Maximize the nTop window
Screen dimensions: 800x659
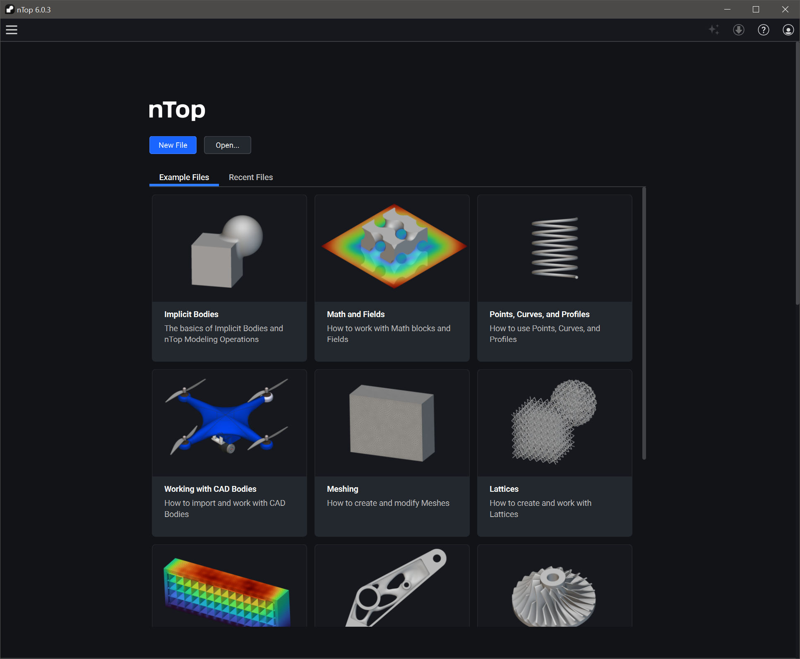pyautogui.click(x=756, y=9)
